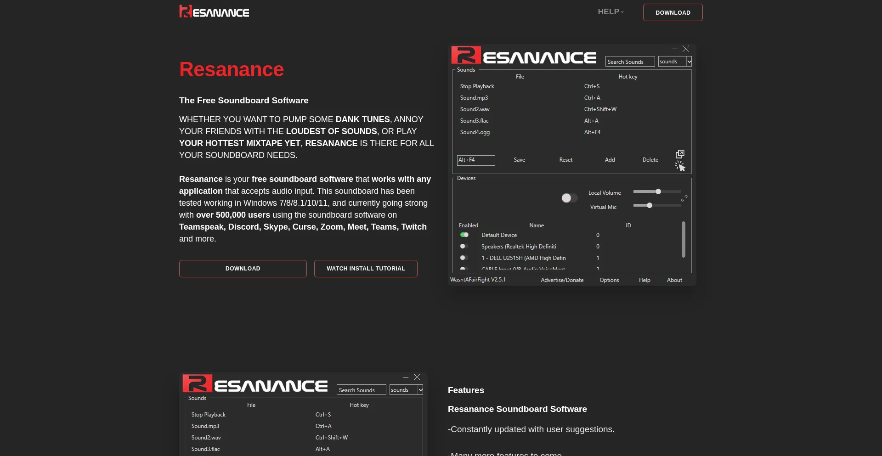882x456 pixels.
Task: Open the HELP dropdown in the header
Action: 611,12
